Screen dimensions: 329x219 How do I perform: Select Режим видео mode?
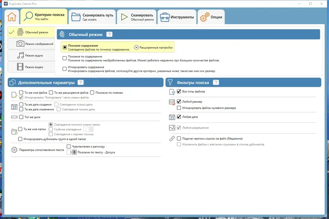click(32, 67)
